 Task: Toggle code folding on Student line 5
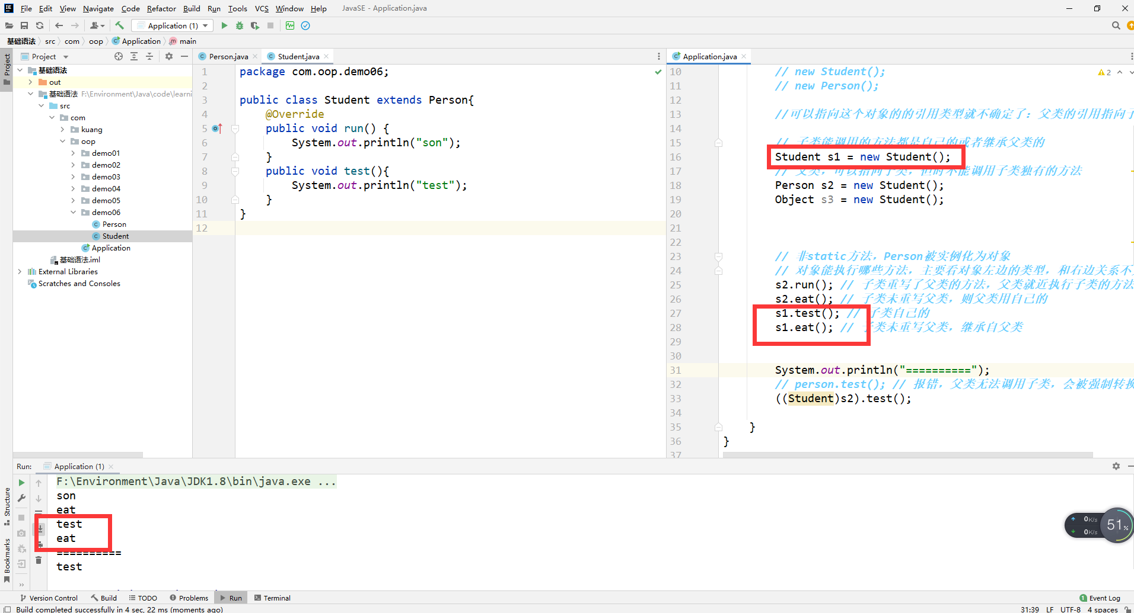pos(235,129)
